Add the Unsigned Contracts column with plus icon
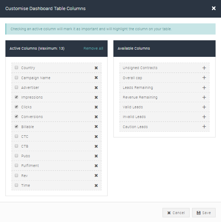The image size is (221, 222). (204, 68)
